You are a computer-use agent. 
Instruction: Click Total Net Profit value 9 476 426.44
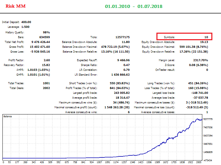click(41, 42)
